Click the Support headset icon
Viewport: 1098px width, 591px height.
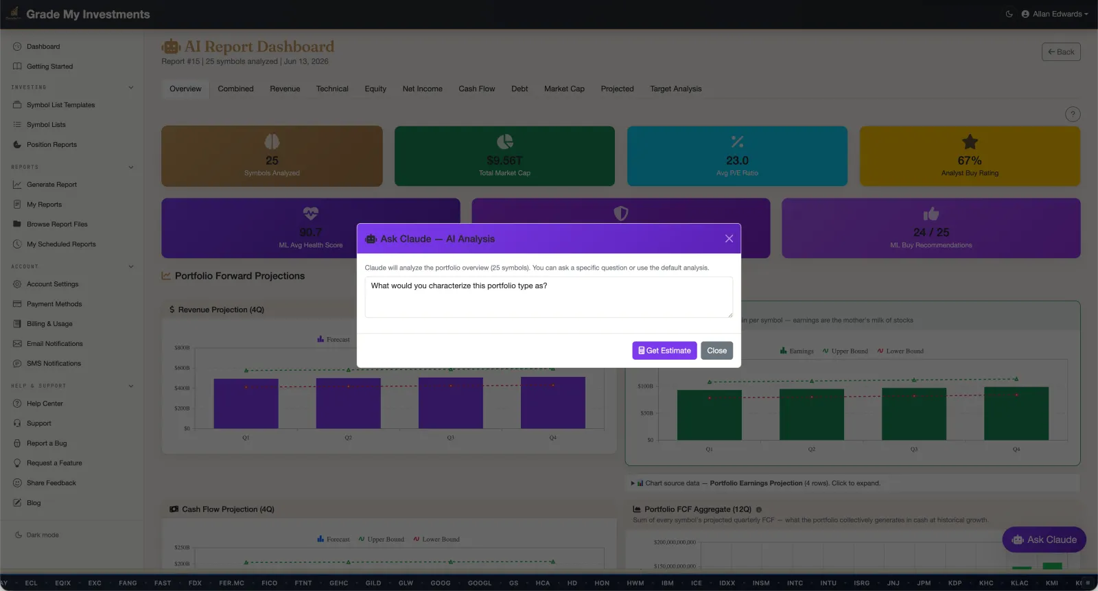(17, 424)
